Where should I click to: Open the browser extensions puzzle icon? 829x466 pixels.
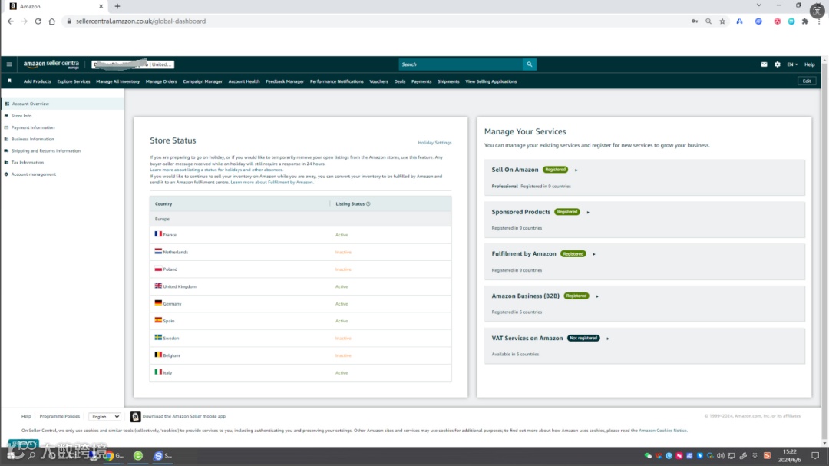[804, 21]
